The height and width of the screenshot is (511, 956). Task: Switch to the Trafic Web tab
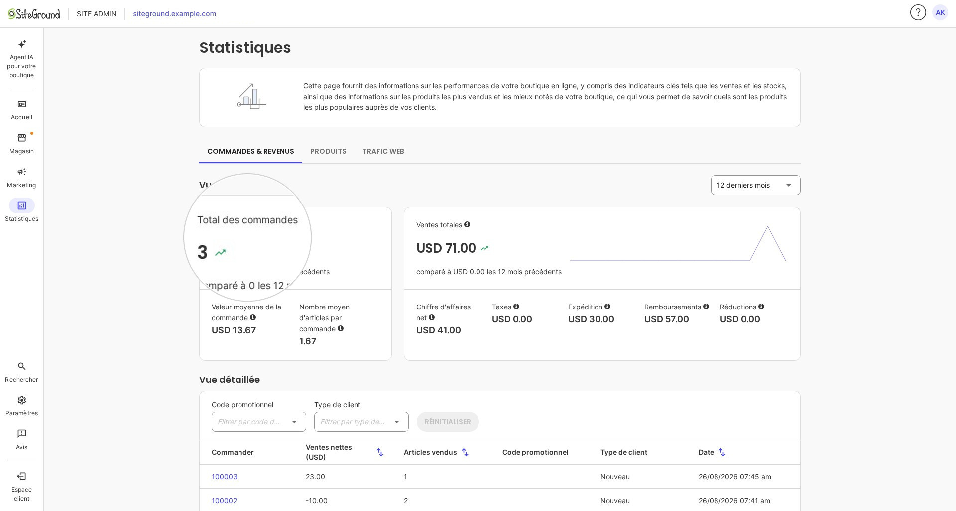point(383,151)
